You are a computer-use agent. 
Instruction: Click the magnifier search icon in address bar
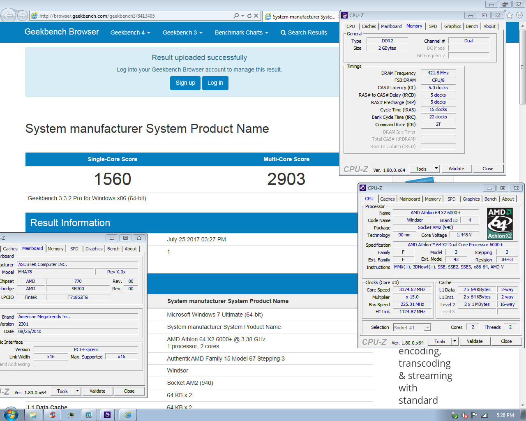[236, 16]
